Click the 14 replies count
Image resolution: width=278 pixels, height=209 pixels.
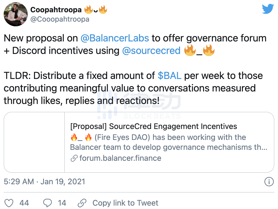coord(62,203)
